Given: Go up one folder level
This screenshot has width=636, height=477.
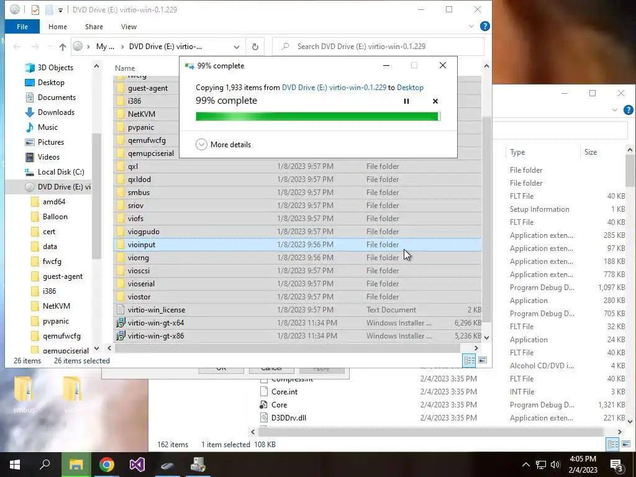Looking at the screenshot, I should coord(63,47).
